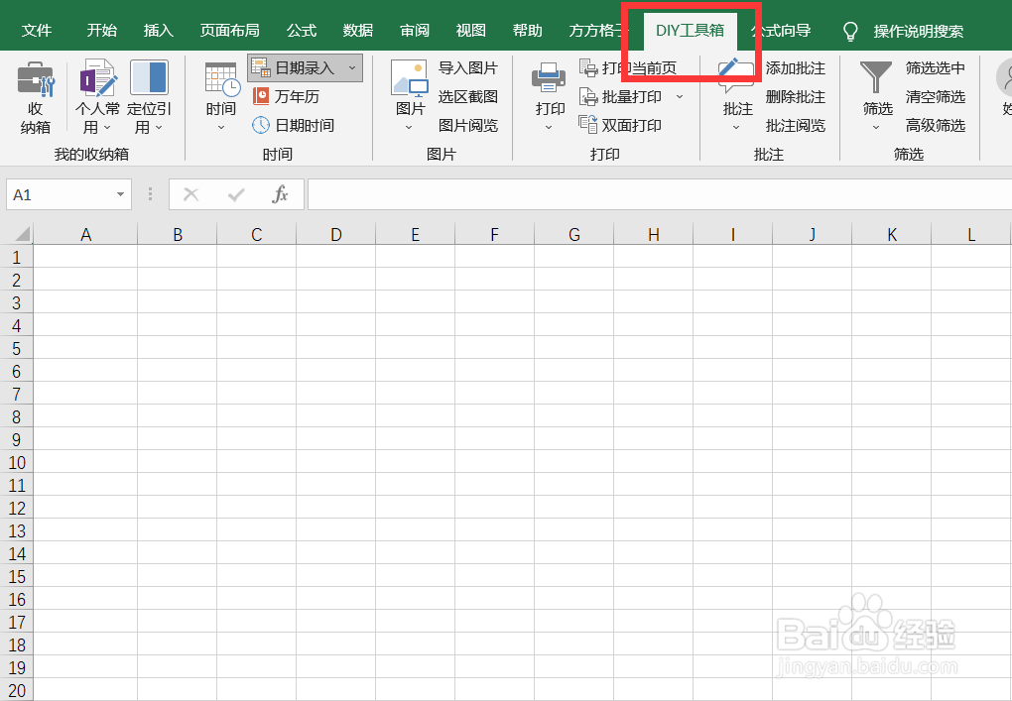Expand the 图片 dropdown arrow
The width and height of the screenshot is (1012, 701).
[x=409, y=128]
